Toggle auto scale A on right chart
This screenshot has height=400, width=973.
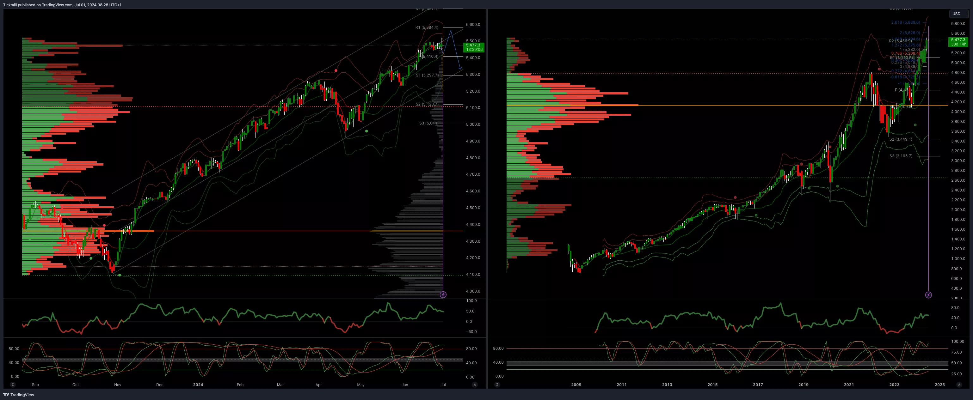click(959, 385)
